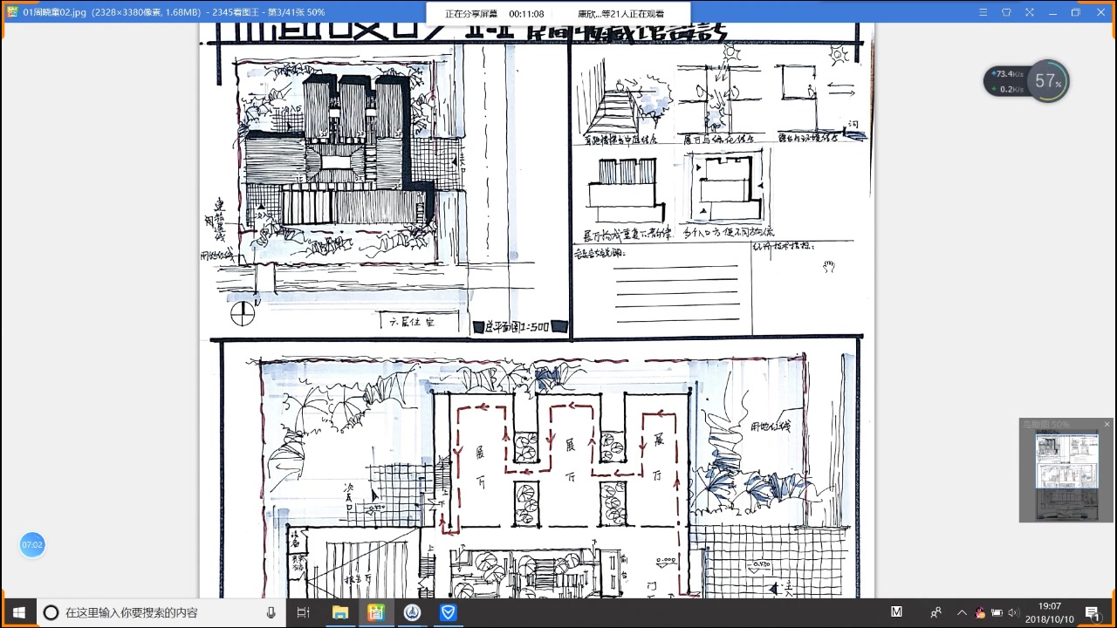Viewport: 1117px width, 628px height.
Task: Close the bird's-eye view panel
Action: (1107, 425)
